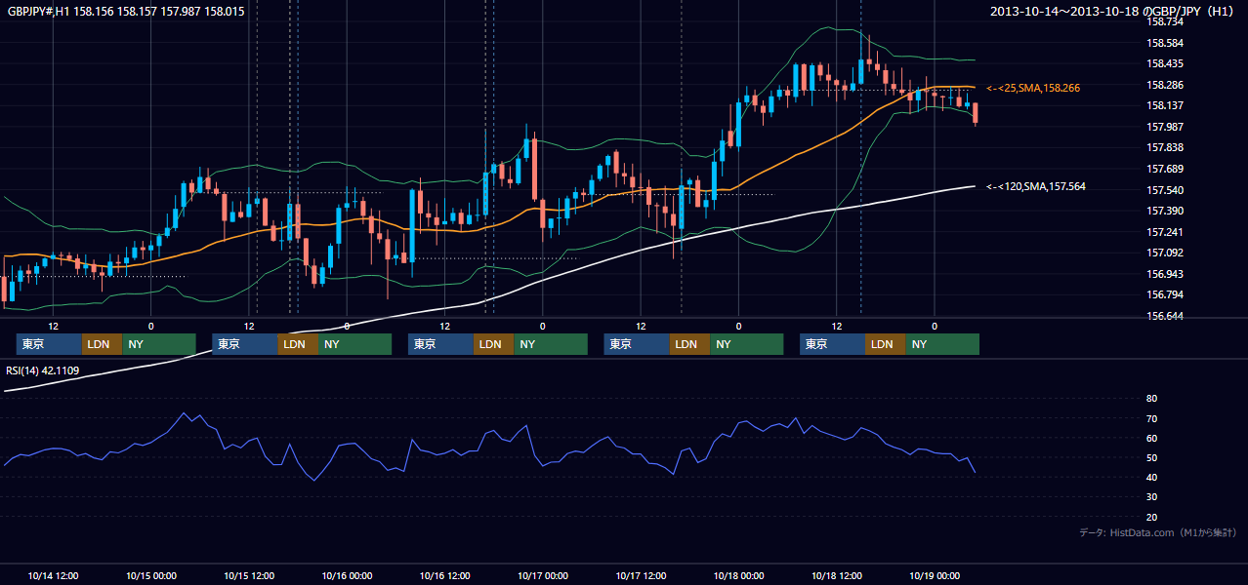Screen dimensions: 1248x585
Task: Click the 157.092 price axis label
Action: coord(1167,253)
